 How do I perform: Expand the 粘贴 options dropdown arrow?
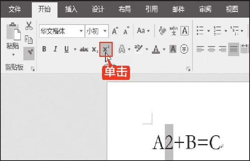pyautogui.click(x=13, y=55)
